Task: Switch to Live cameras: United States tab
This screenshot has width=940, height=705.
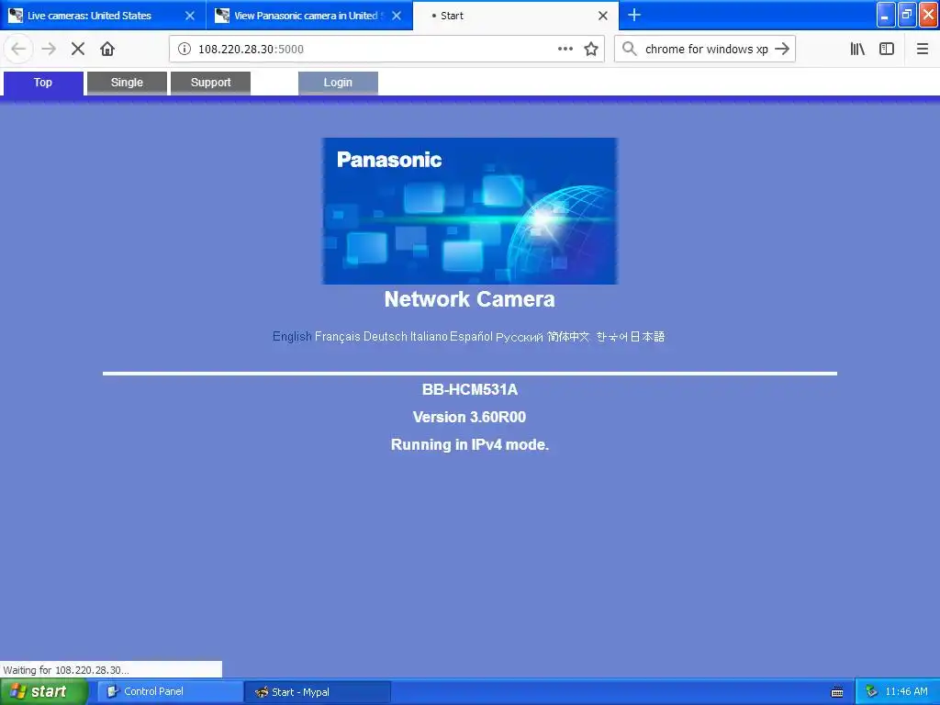Action: (103, 16)
